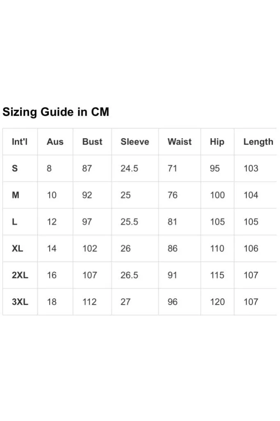Click length value 103 in S row
This screenshot has height=421, width=280.
(251, 168)
